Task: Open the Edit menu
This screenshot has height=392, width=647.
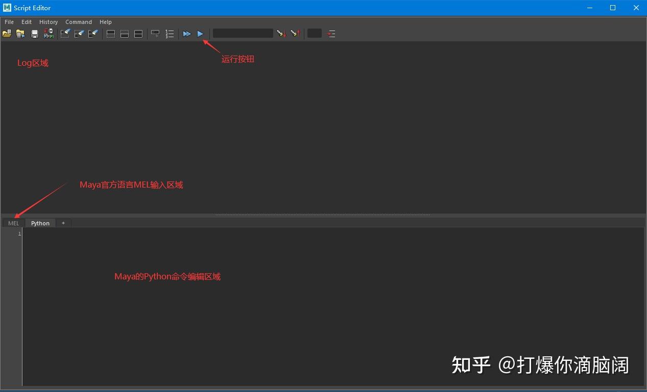Action: coord(26,22)
